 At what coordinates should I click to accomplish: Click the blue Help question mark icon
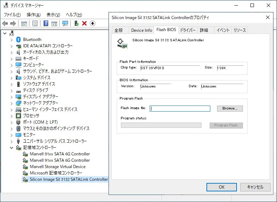46,23
